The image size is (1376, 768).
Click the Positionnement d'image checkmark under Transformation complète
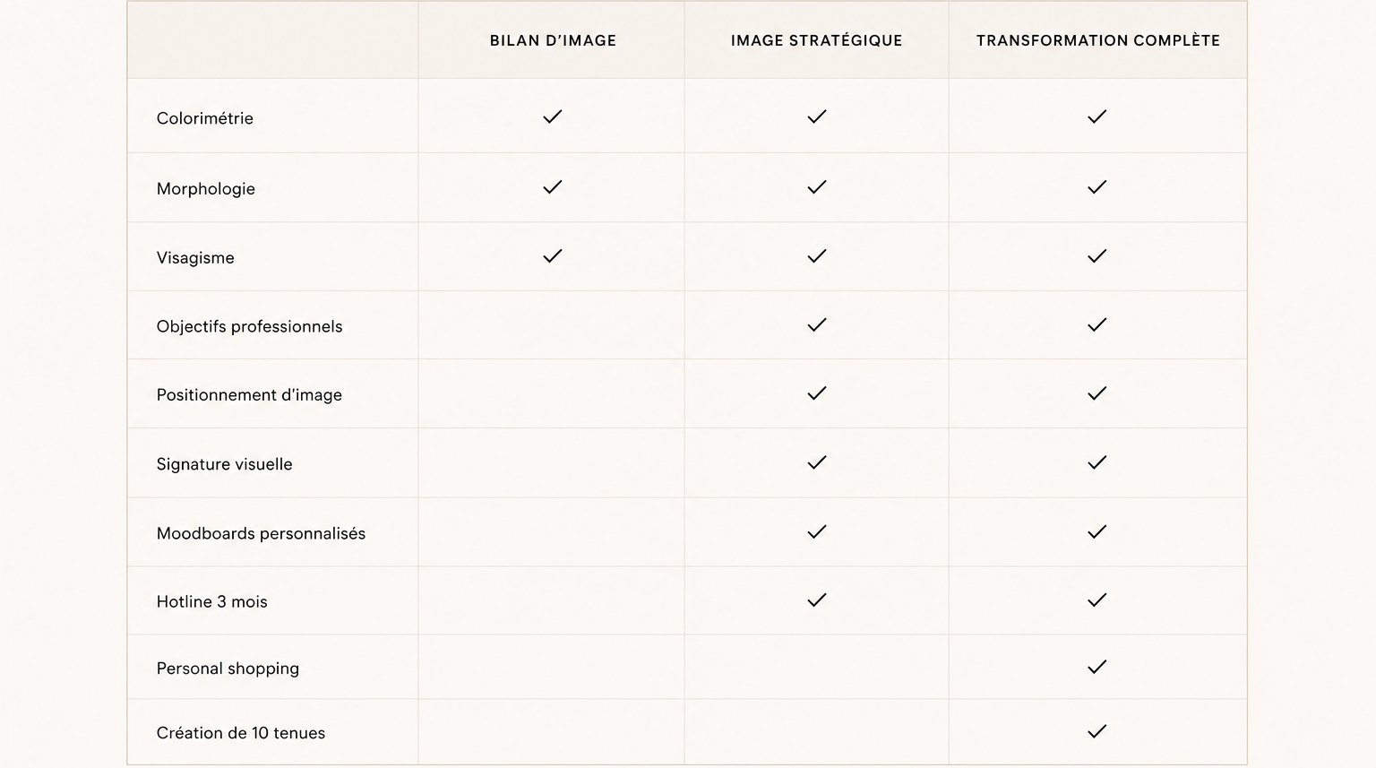click(x=1097, y=393)
